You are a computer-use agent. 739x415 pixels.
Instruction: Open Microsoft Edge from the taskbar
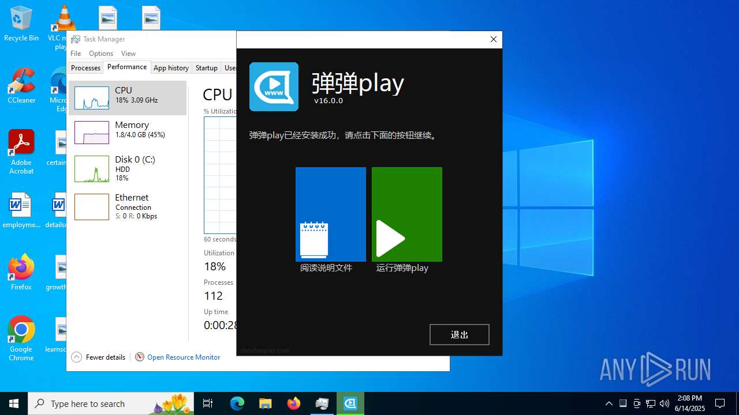click(x=237, y=403)
